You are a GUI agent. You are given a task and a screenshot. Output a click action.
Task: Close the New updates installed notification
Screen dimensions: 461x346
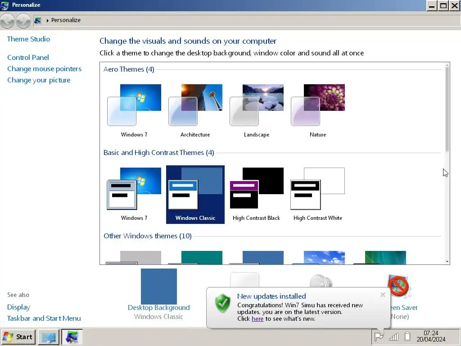point(383,295)
